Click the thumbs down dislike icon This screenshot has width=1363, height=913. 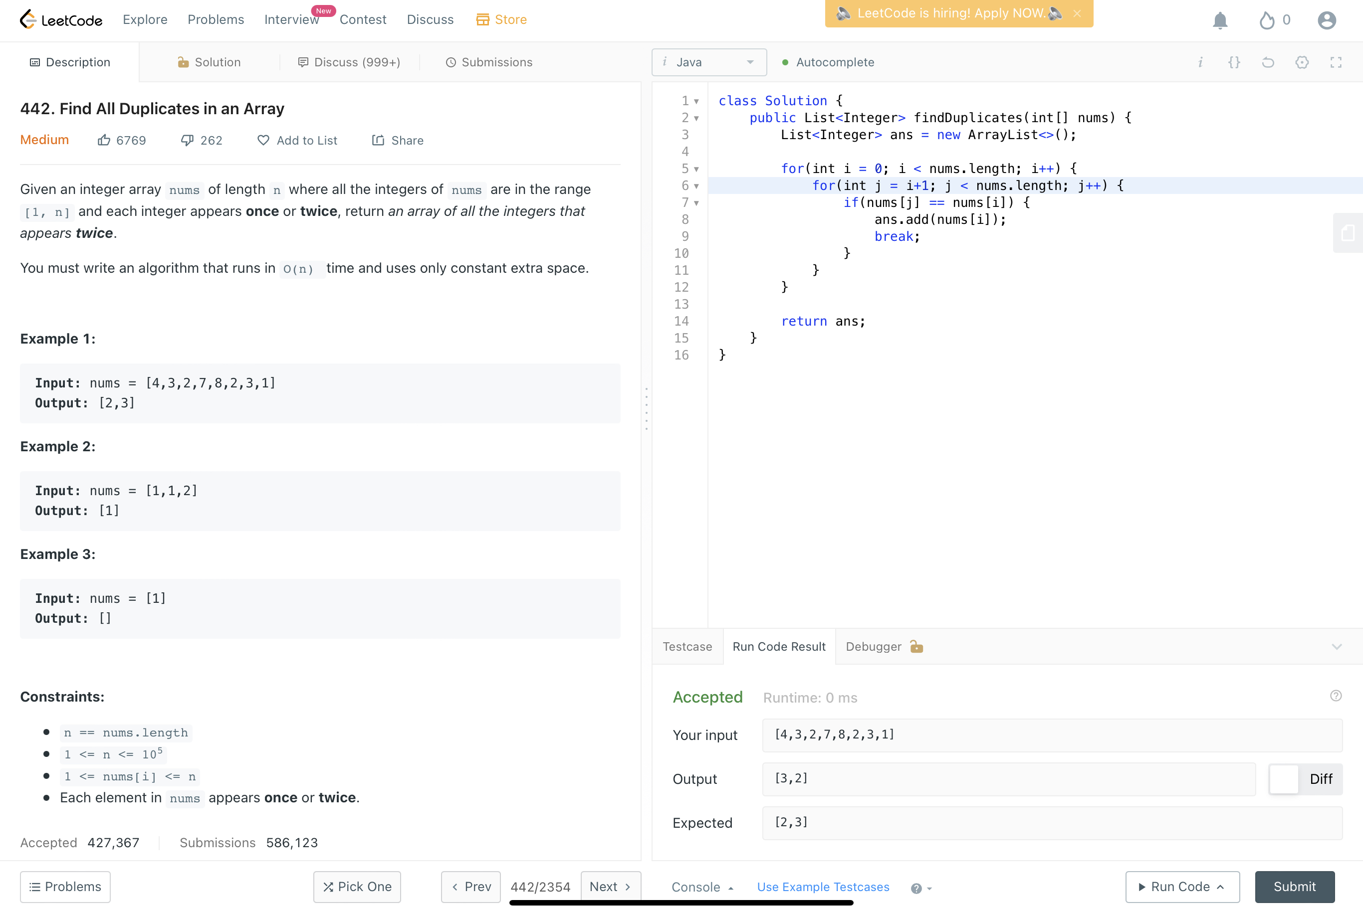(x=187, y=140)
